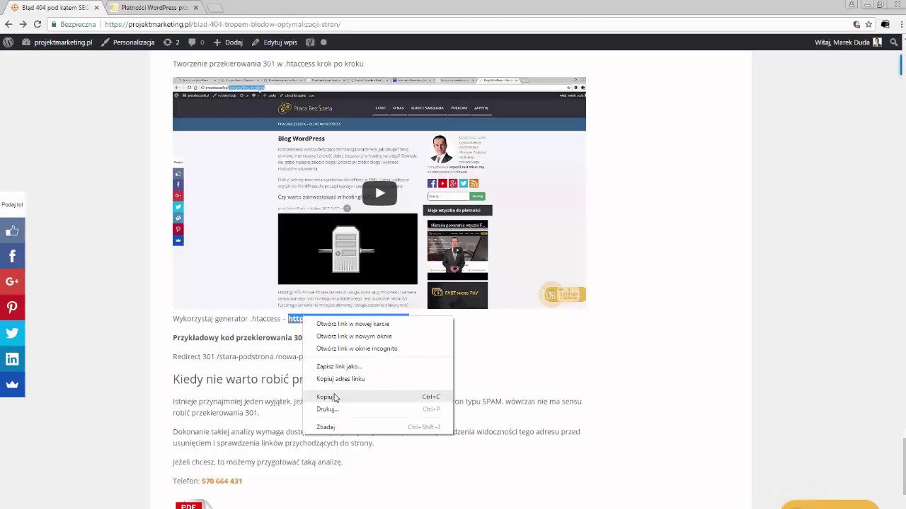The image size is (906, 509).
Task: Select the 'Błąd 404 pod kątem SEO' tab
Action: coord(55,8)
